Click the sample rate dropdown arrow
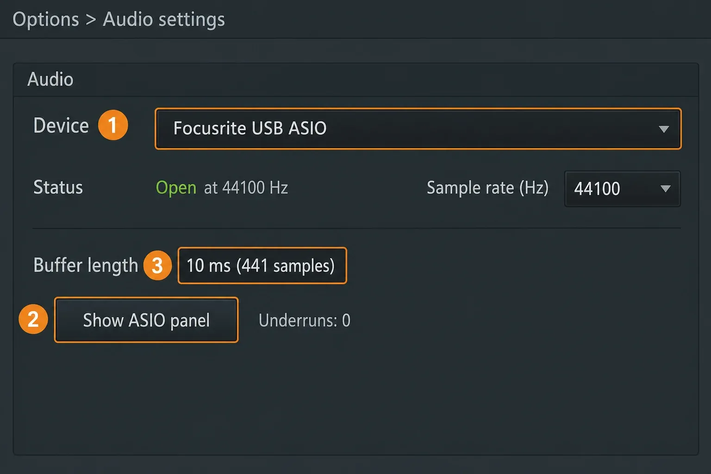 click(665, 189)
